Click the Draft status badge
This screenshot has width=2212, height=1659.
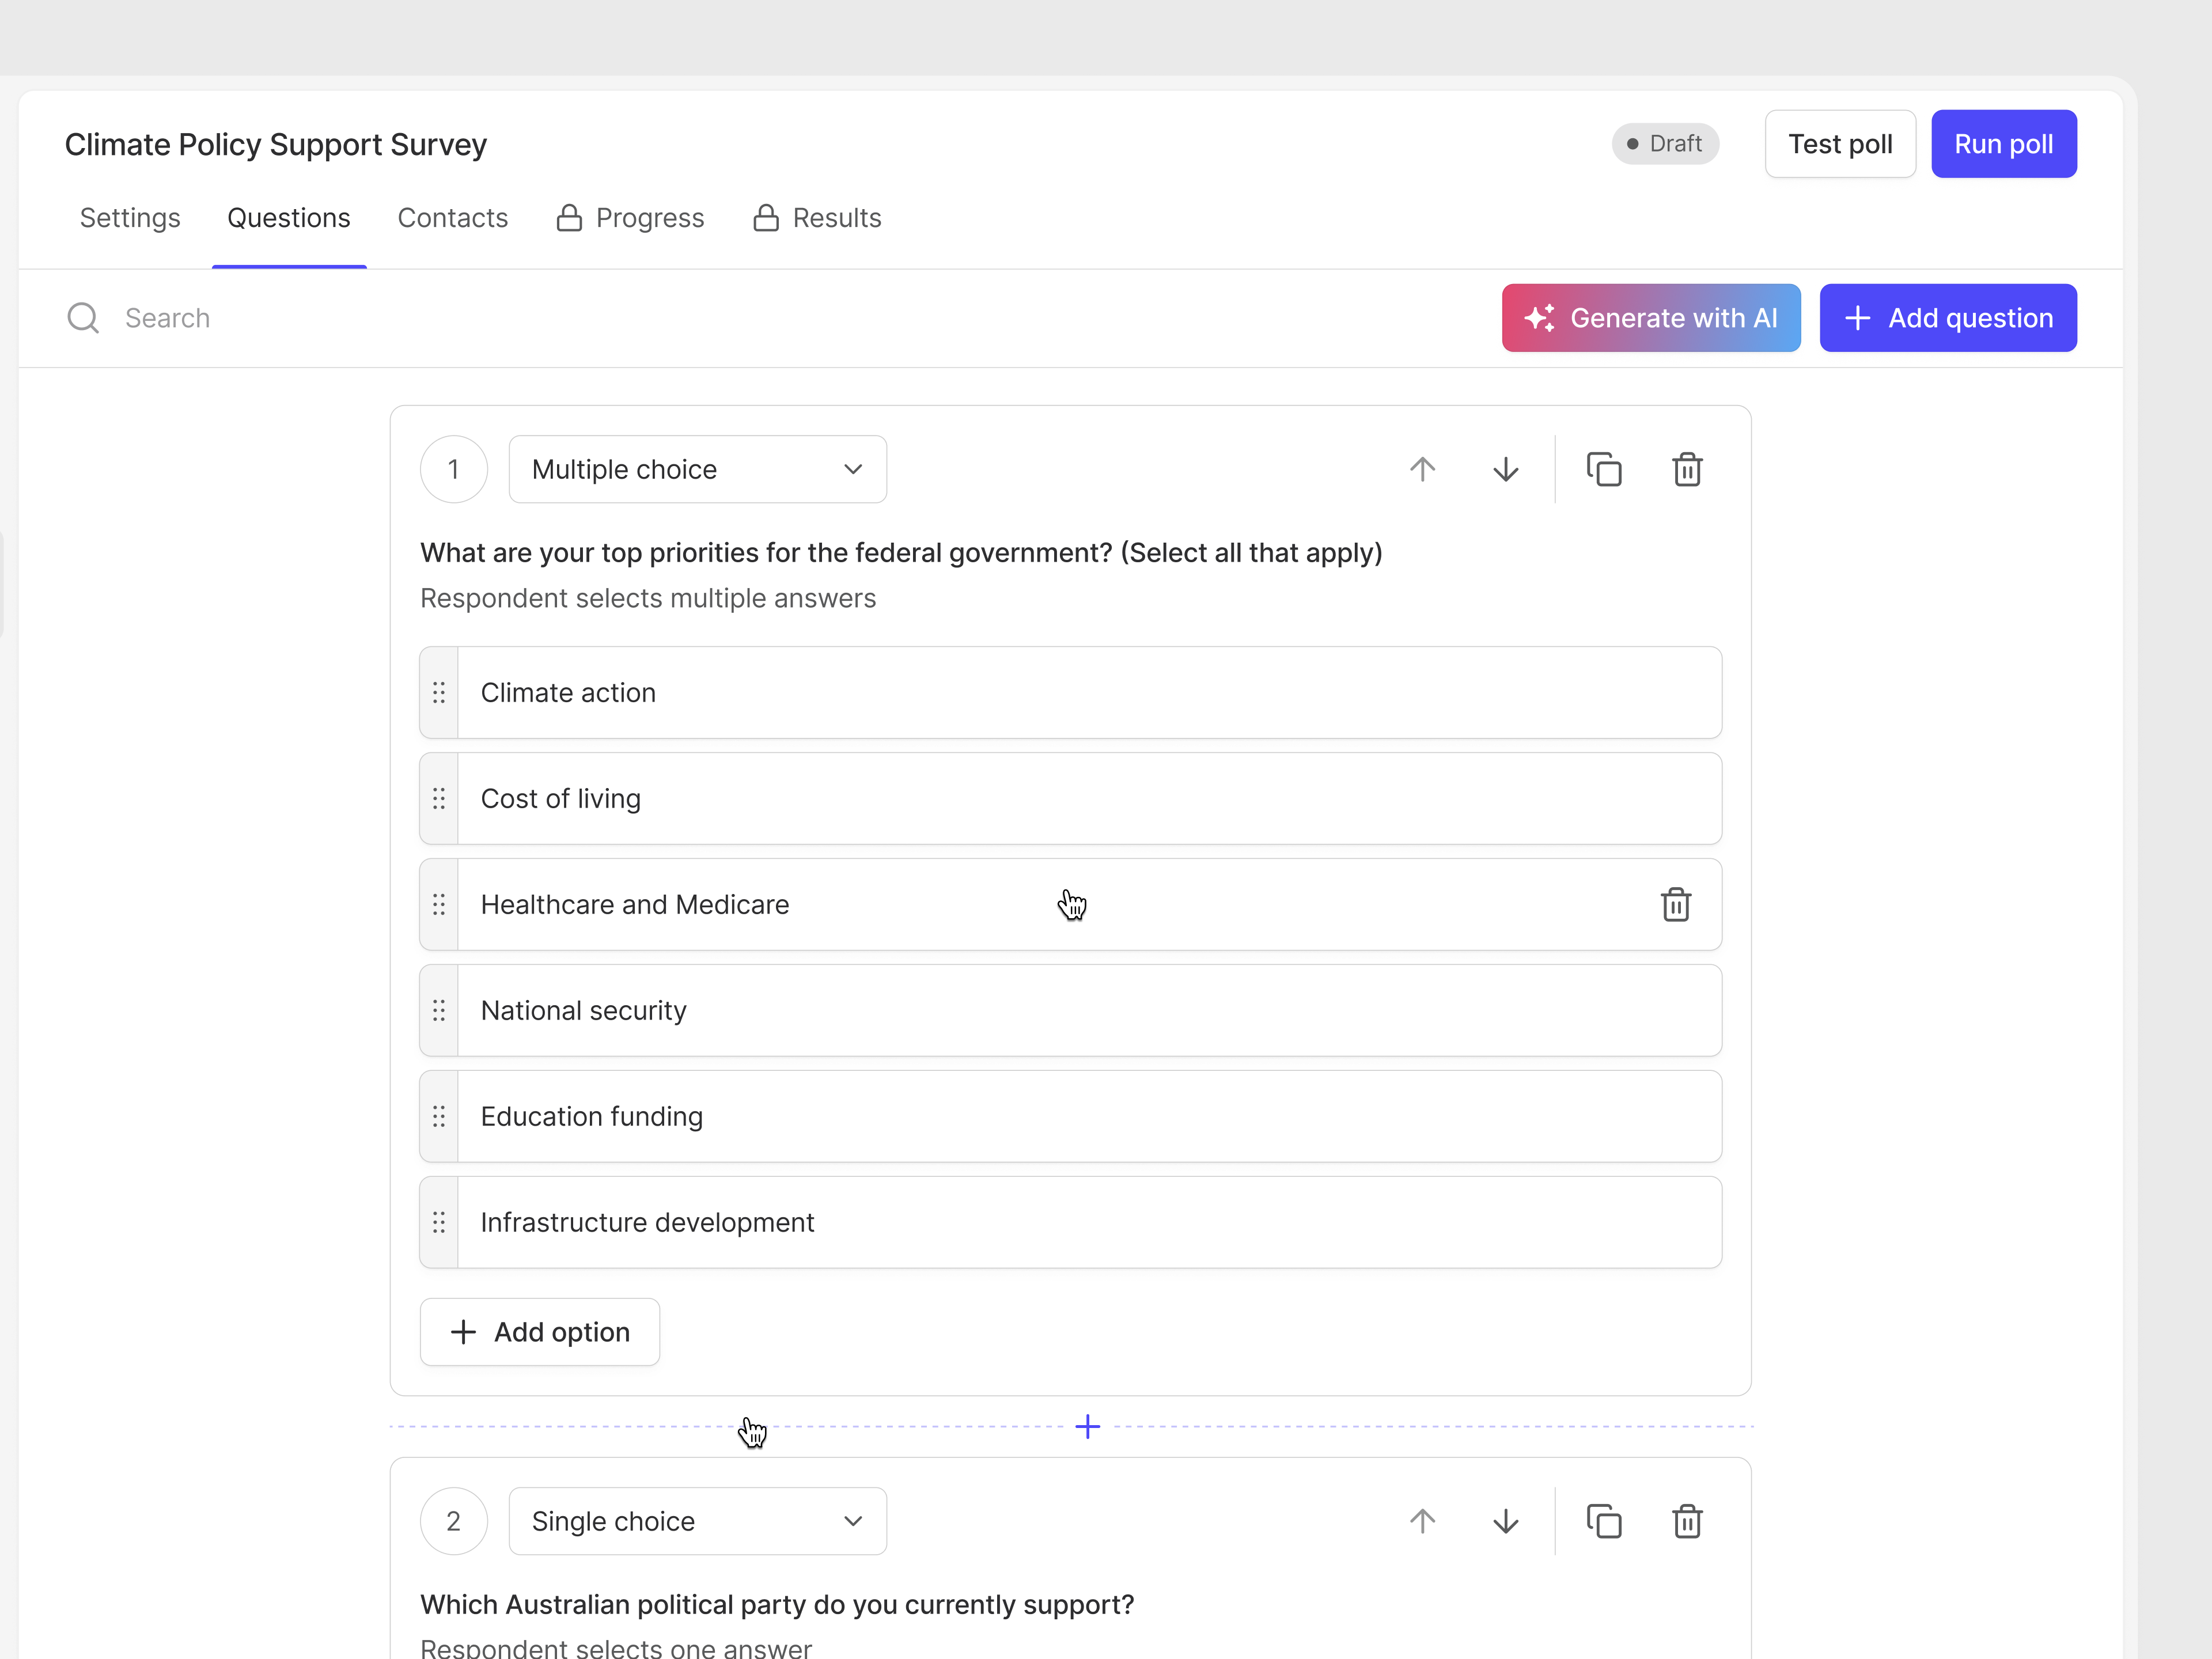(x=1665, y=144)
